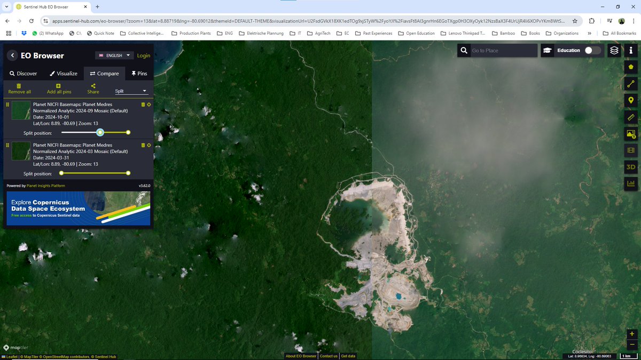Click the Go to Place search field
This screenshot has height=360, width=641.
pyautogui.click(x=503, y=50)
